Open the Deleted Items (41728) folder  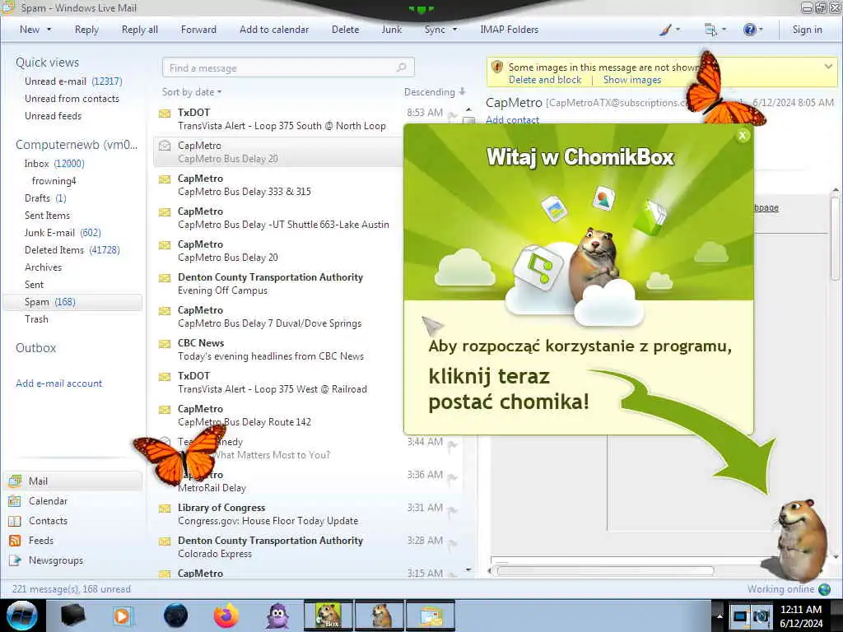point(72,250)
